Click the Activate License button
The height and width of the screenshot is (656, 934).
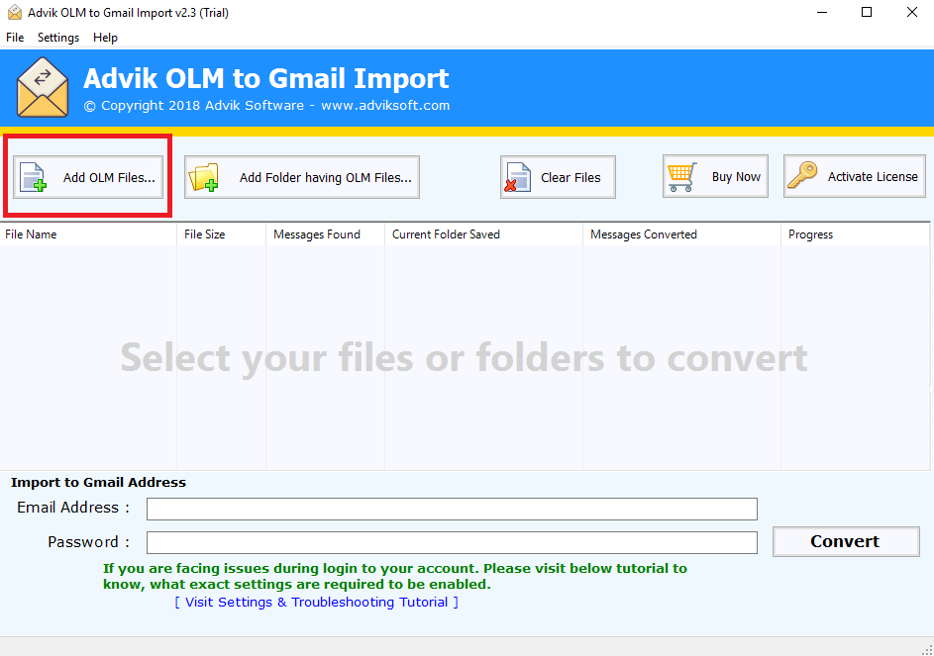854,176
